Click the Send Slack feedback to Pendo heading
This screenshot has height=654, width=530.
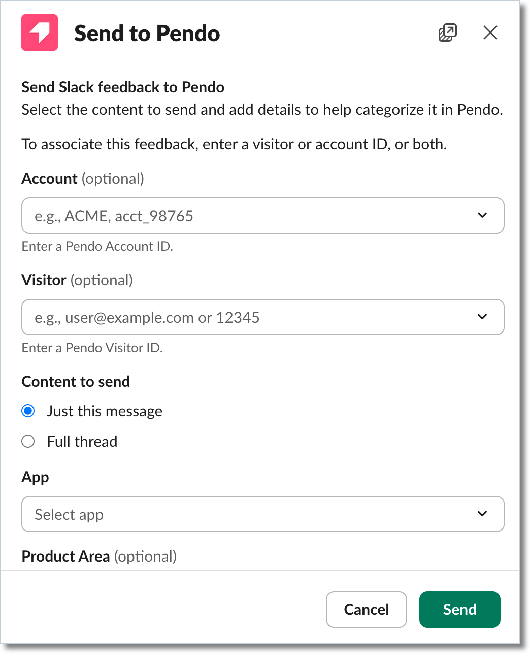point(123,87)
